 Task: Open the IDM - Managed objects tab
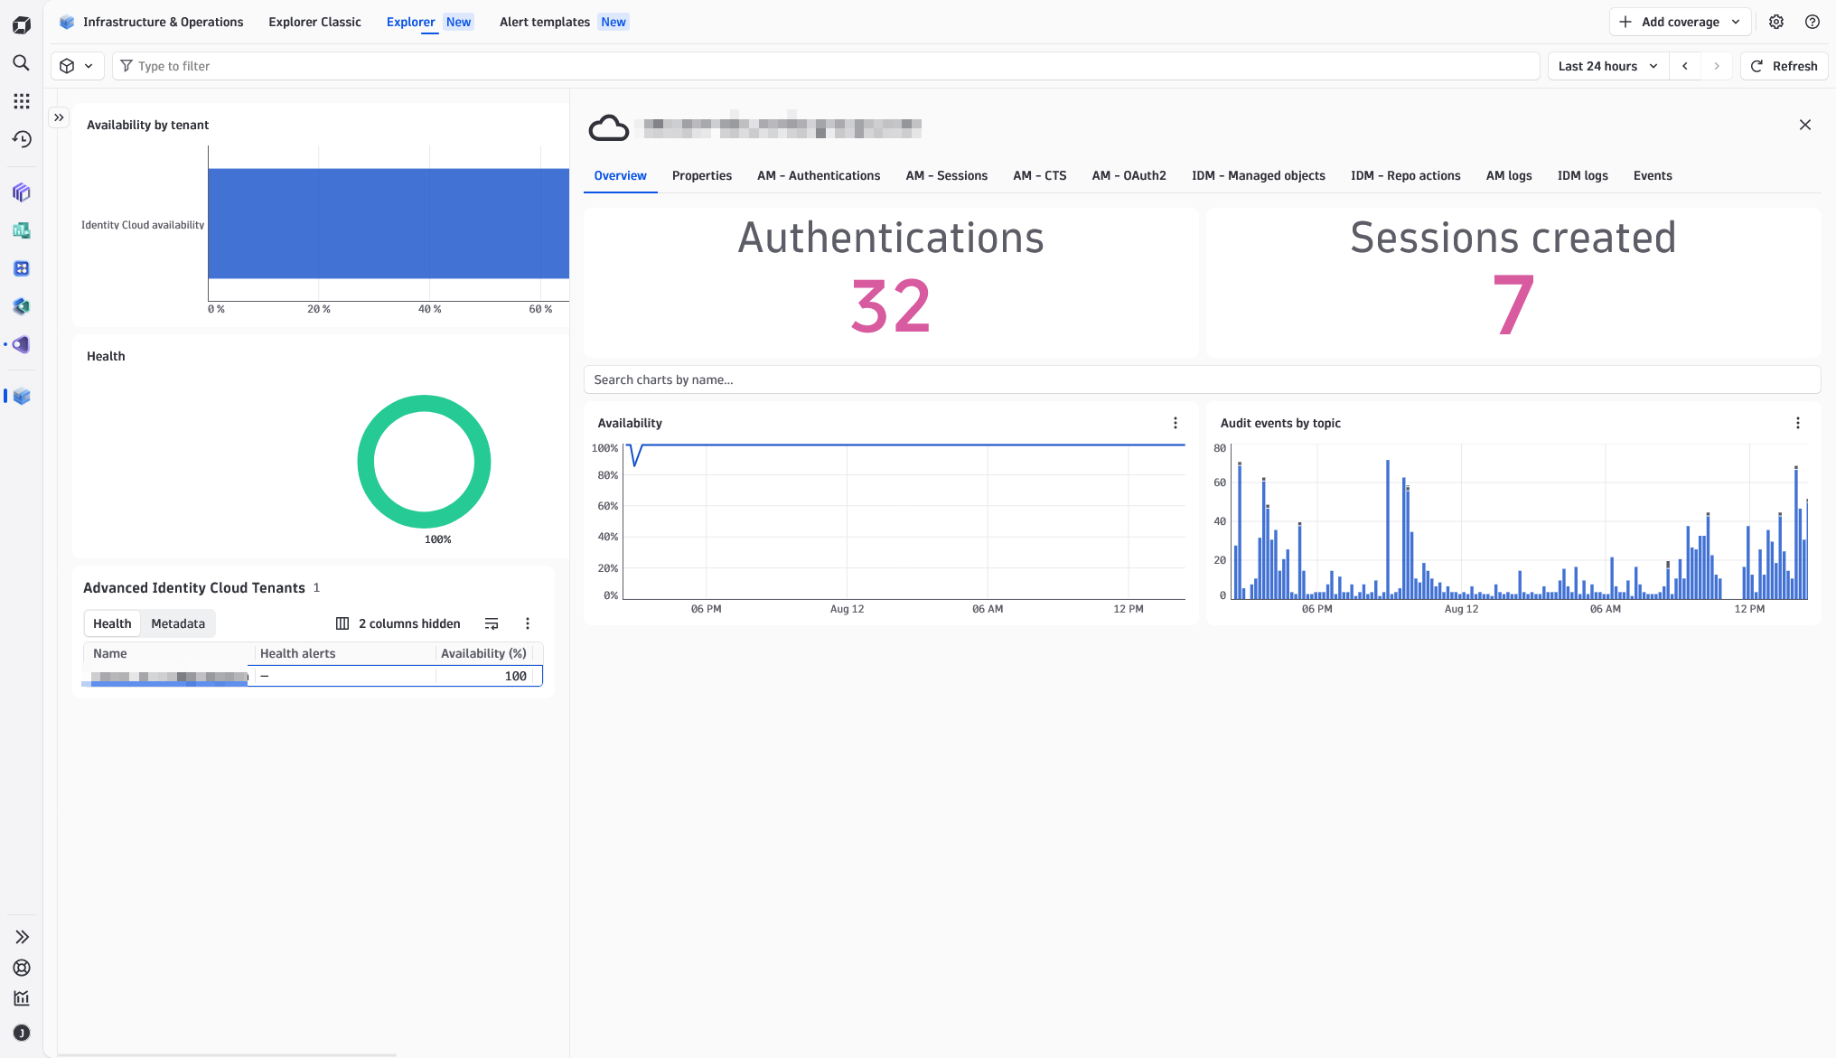pos(1259,175)
